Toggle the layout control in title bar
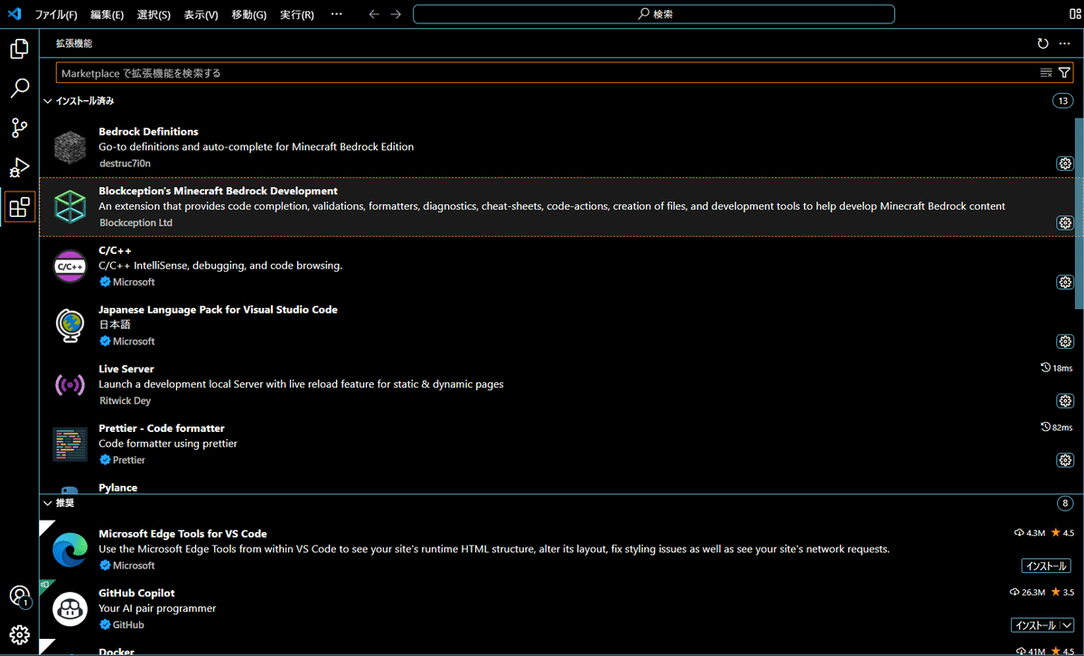 pyautogui.click(x=1075, y=14)
